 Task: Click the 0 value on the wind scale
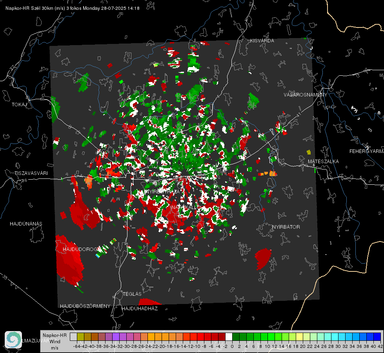coord(232,346)
